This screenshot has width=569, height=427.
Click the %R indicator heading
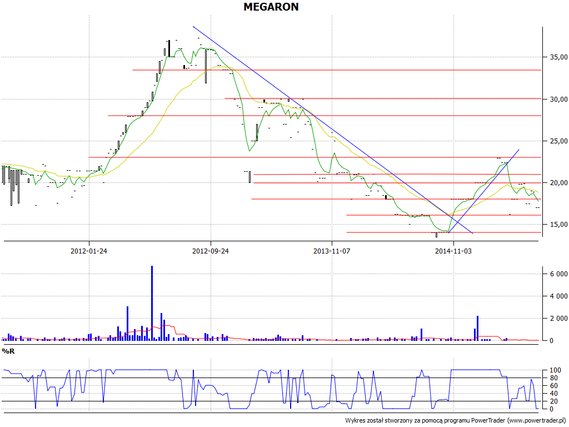[8, 351]
